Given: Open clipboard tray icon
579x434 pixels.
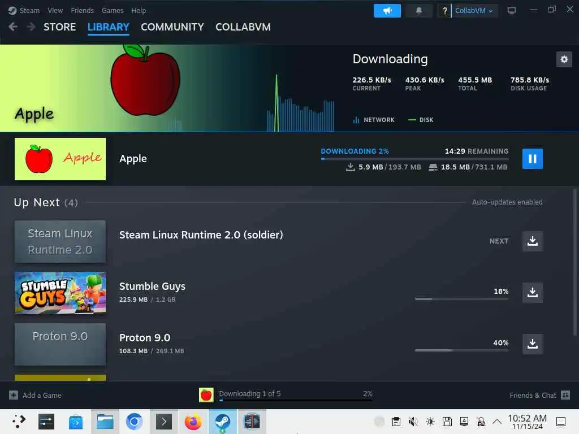Looking at the screenshot, I should (396, 422).
